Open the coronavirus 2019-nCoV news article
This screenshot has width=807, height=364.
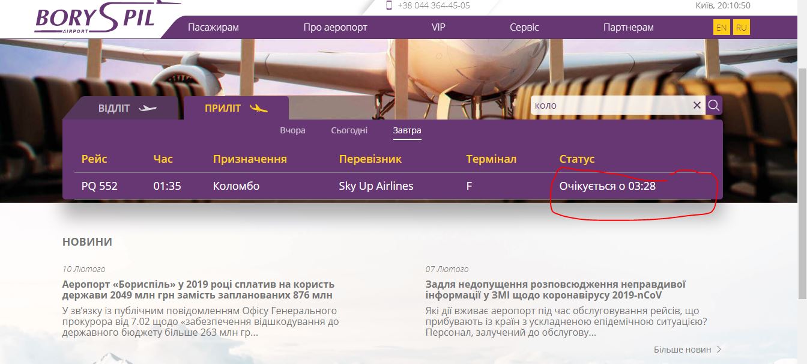click(555, 290)
